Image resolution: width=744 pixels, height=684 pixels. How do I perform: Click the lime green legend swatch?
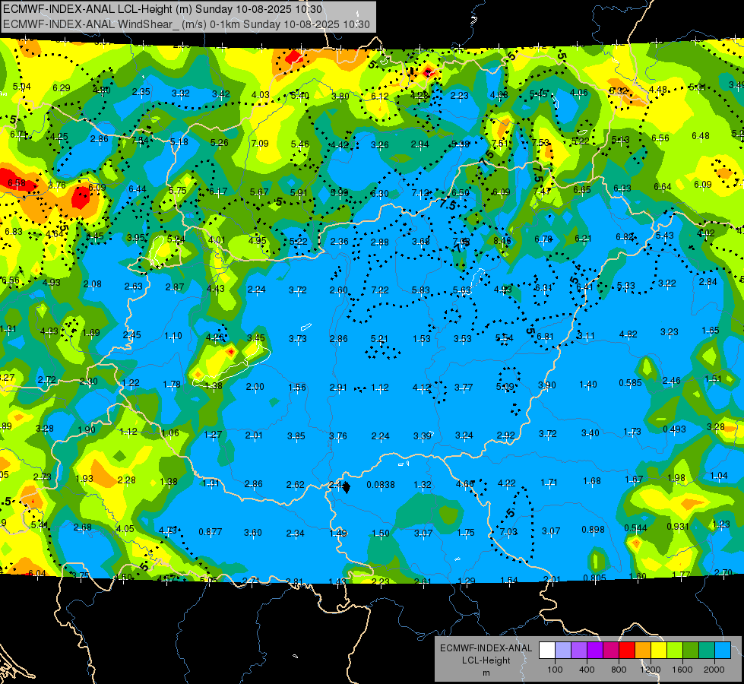pyautogui.click(x=675, y=651)
